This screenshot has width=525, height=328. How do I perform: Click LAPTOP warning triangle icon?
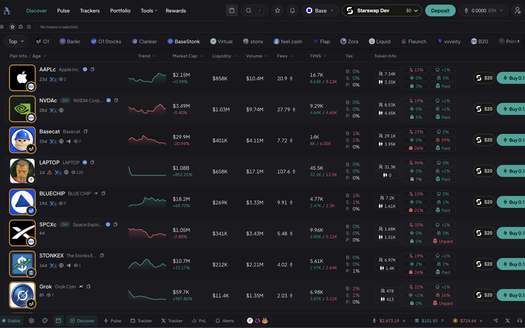[x=49, y=172]
